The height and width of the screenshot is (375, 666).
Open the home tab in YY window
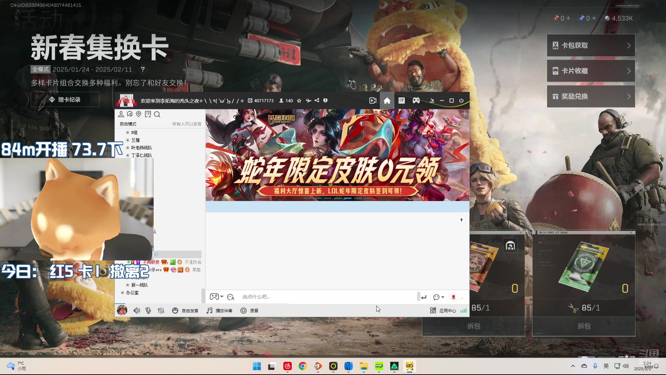click(x=387, y=101)
